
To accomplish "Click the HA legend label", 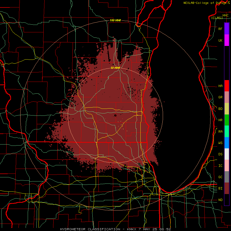I will click(x=220, y=86).
